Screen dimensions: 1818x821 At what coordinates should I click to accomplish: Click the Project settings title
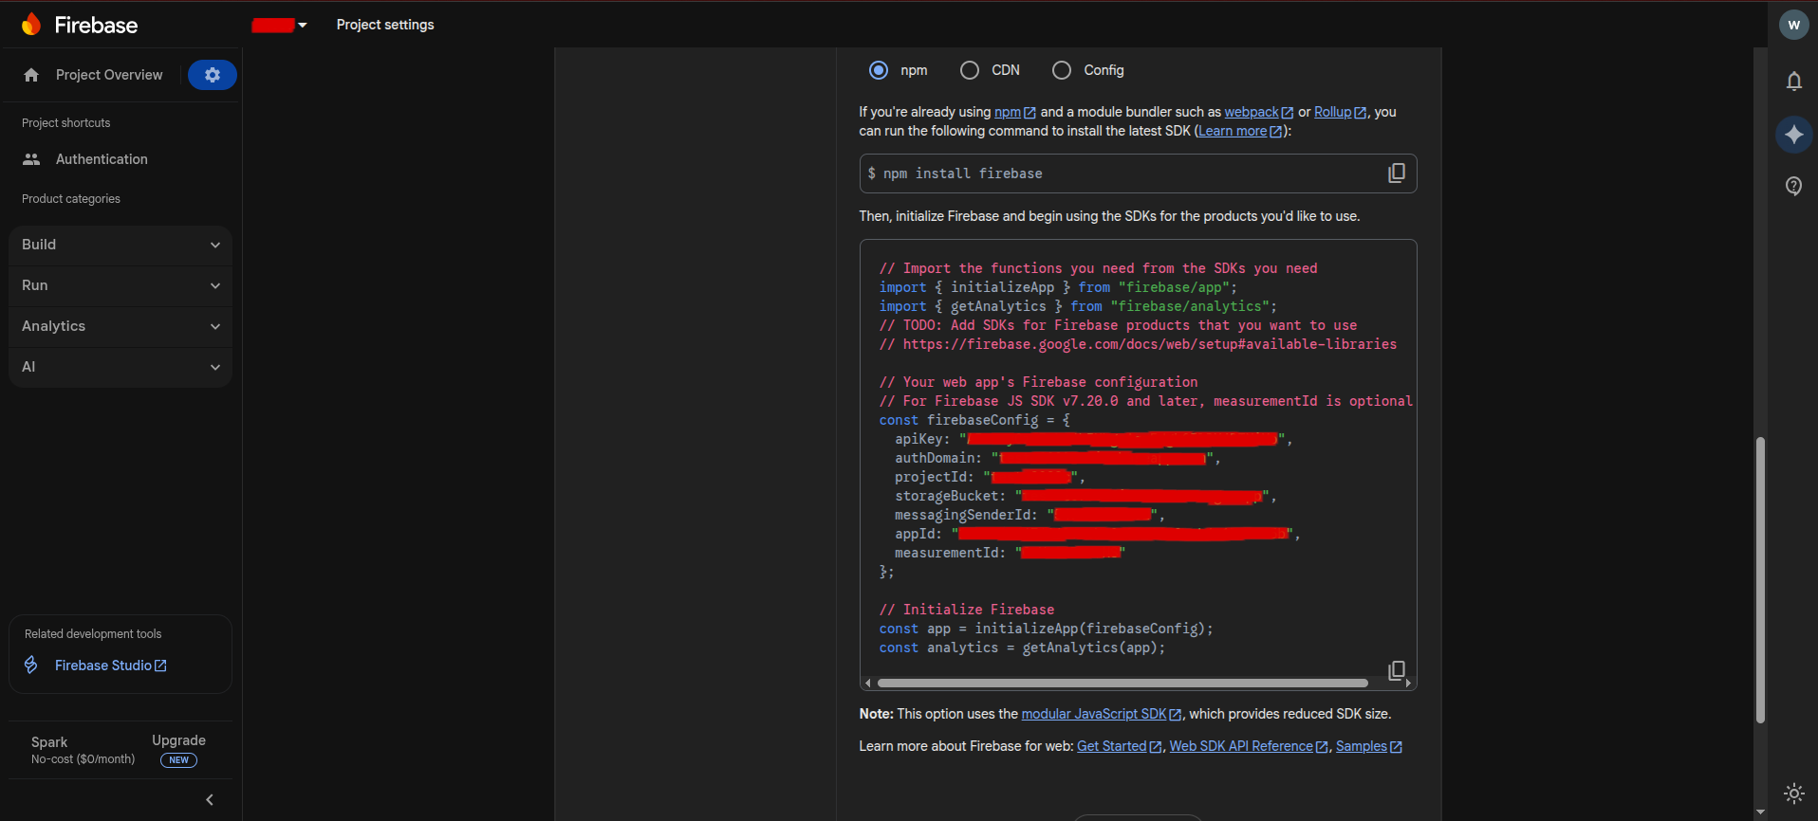coord(385,25)
